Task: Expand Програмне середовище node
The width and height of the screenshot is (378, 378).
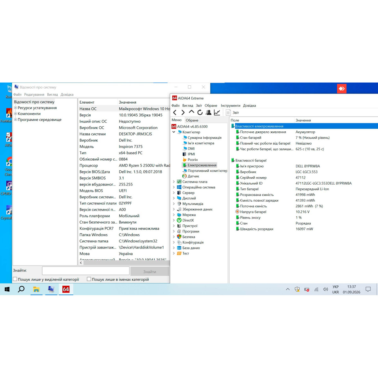Action: click(15, 119)
